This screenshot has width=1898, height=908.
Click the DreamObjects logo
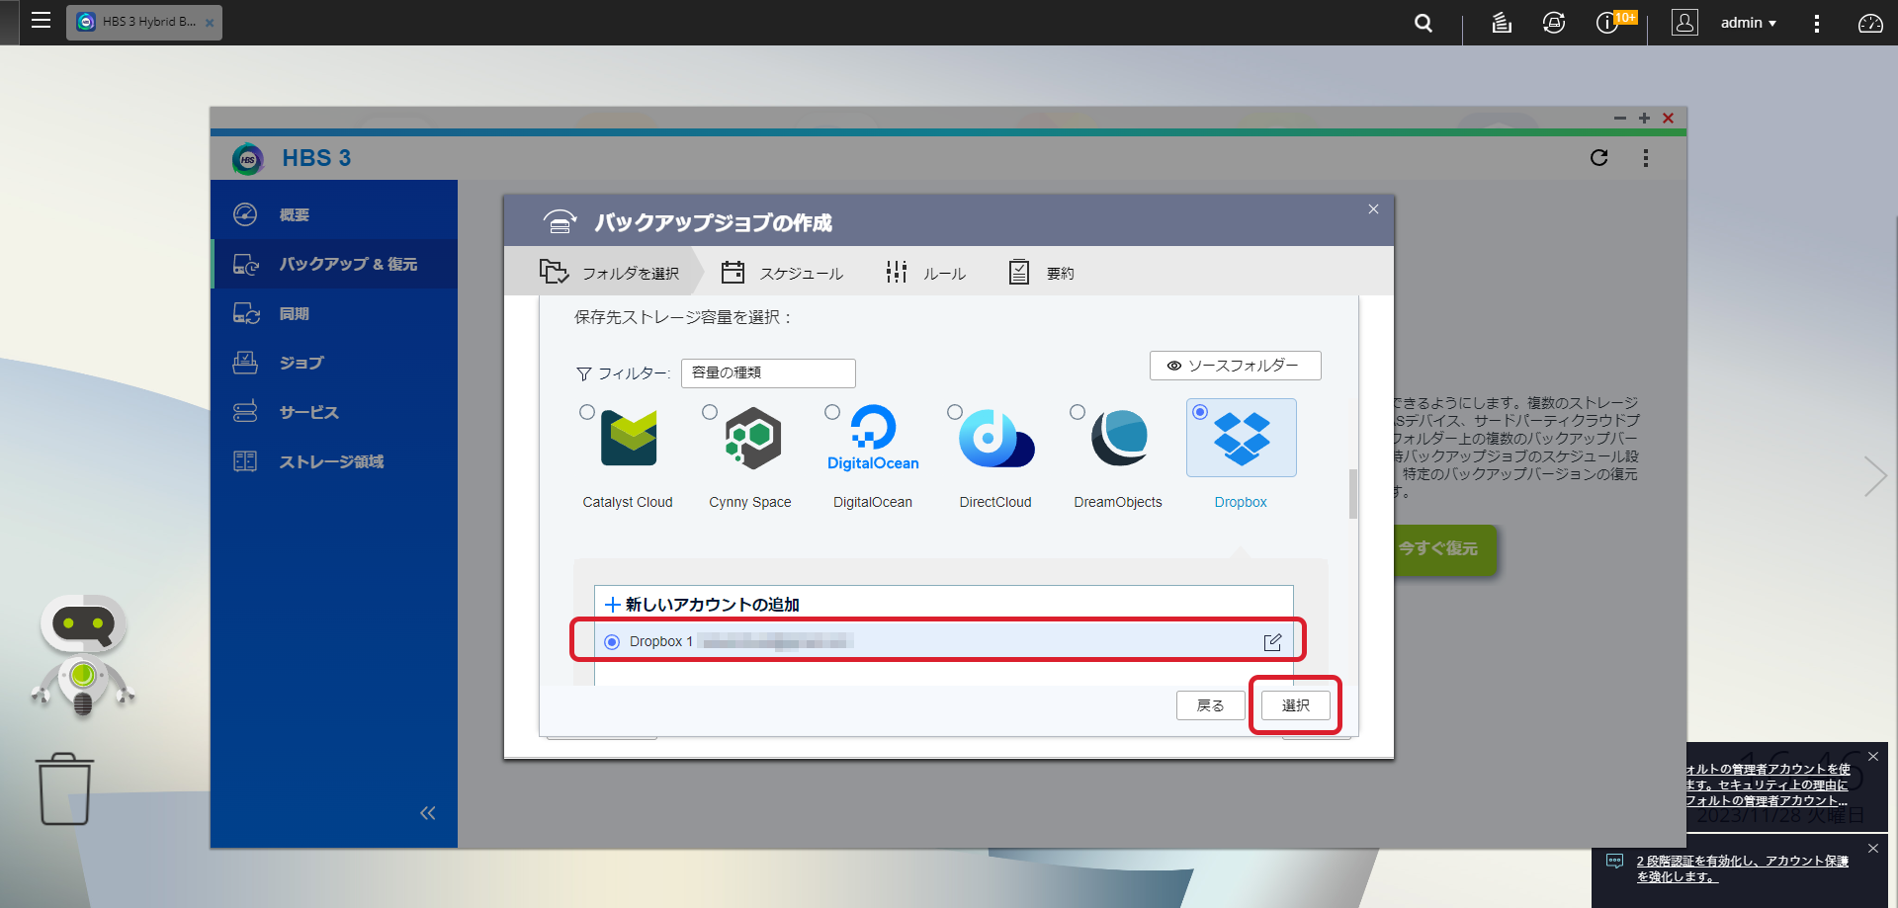click(1119, 438)
